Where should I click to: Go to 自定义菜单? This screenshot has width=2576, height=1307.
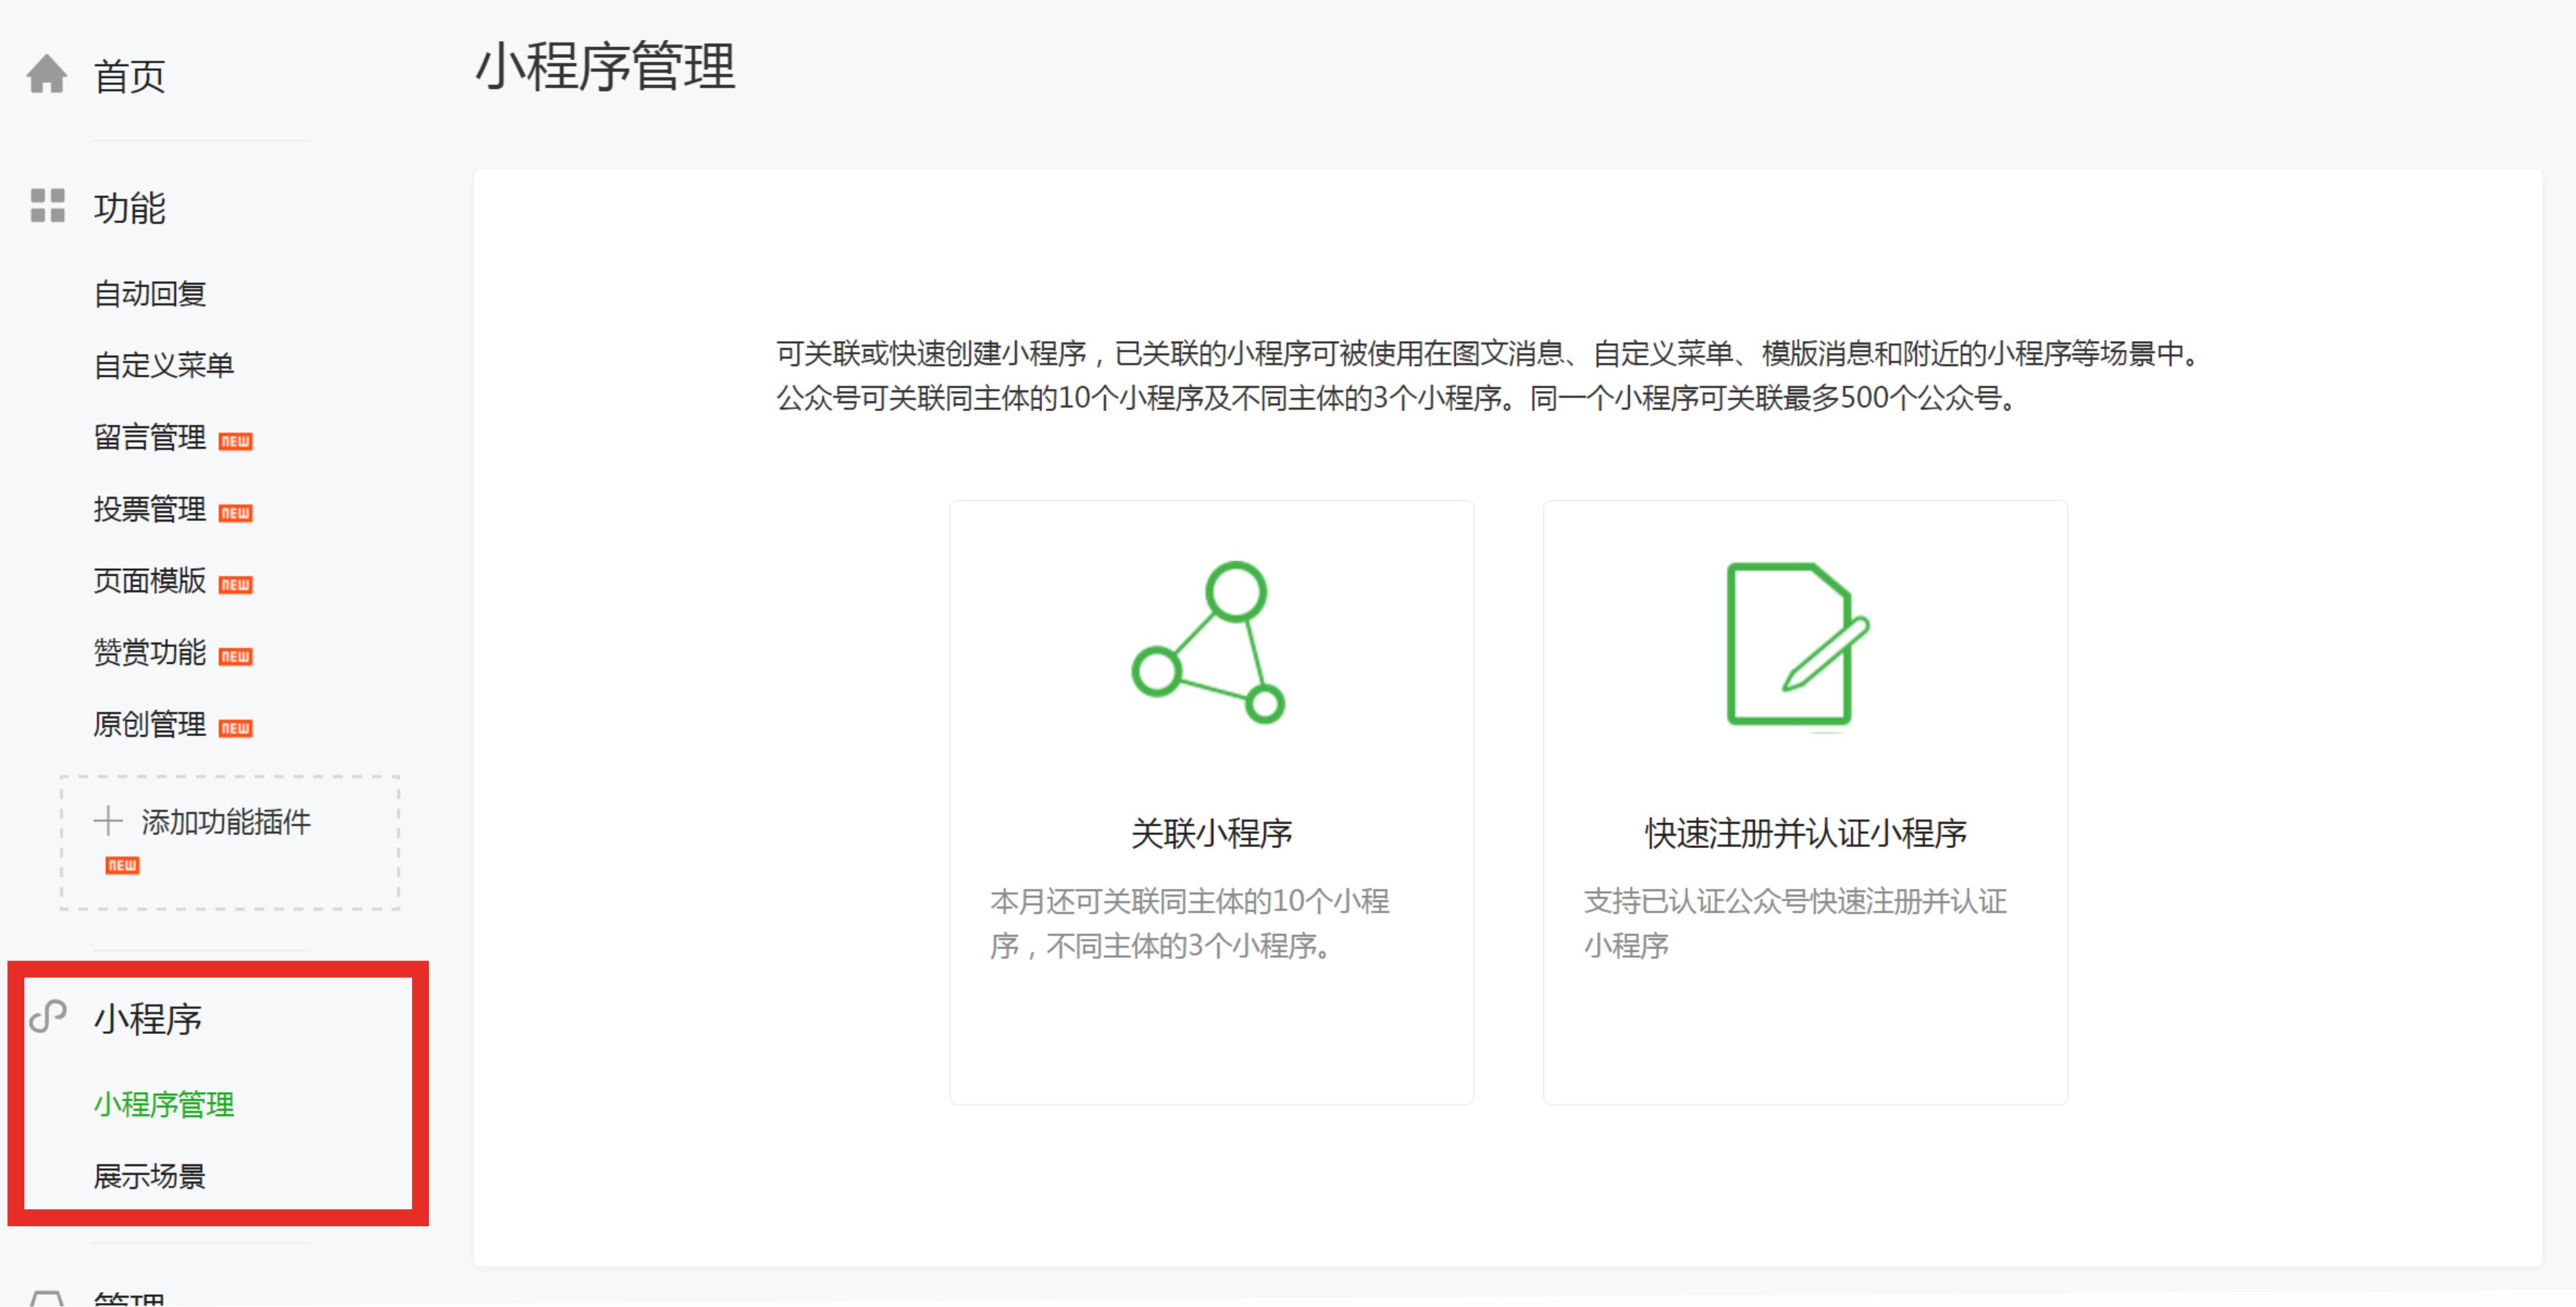(x=164, y=365)
